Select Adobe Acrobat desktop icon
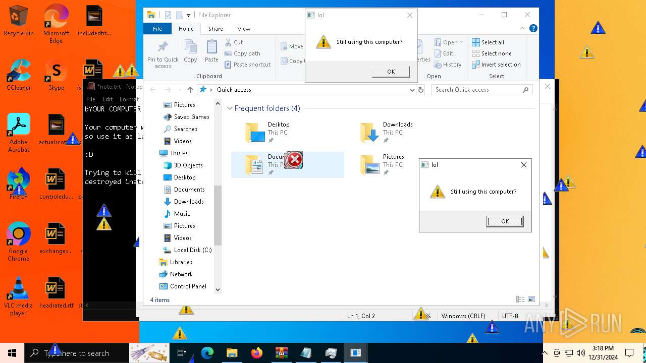The height and width of the screenshot is (363, 646). (x=19, y=133)
